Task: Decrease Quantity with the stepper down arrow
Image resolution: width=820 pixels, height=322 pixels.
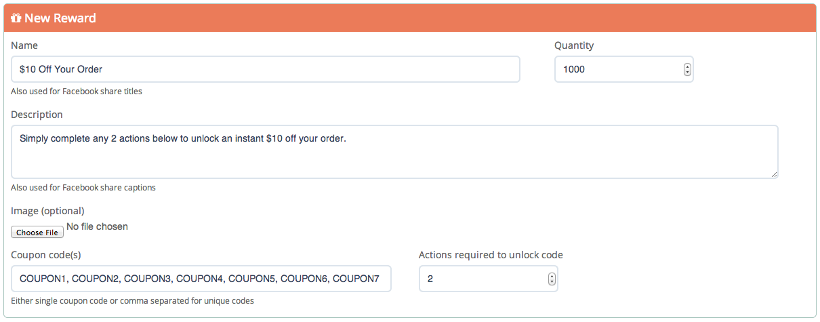Action: (x=687, y=72)
